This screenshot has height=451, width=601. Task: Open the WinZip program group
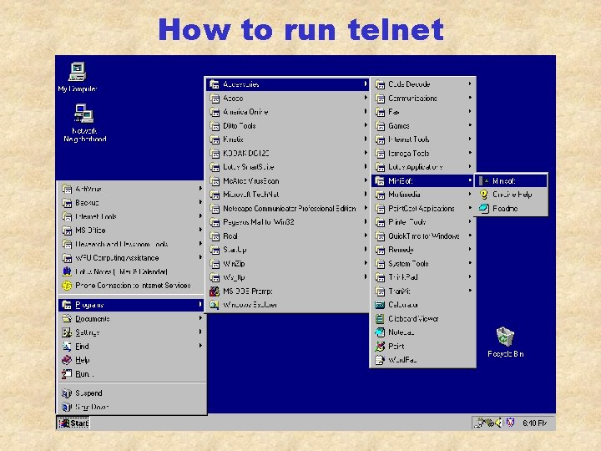click(287, 263)
